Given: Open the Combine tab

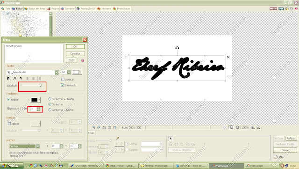Looking at the screenshot, I should point(68,9).
